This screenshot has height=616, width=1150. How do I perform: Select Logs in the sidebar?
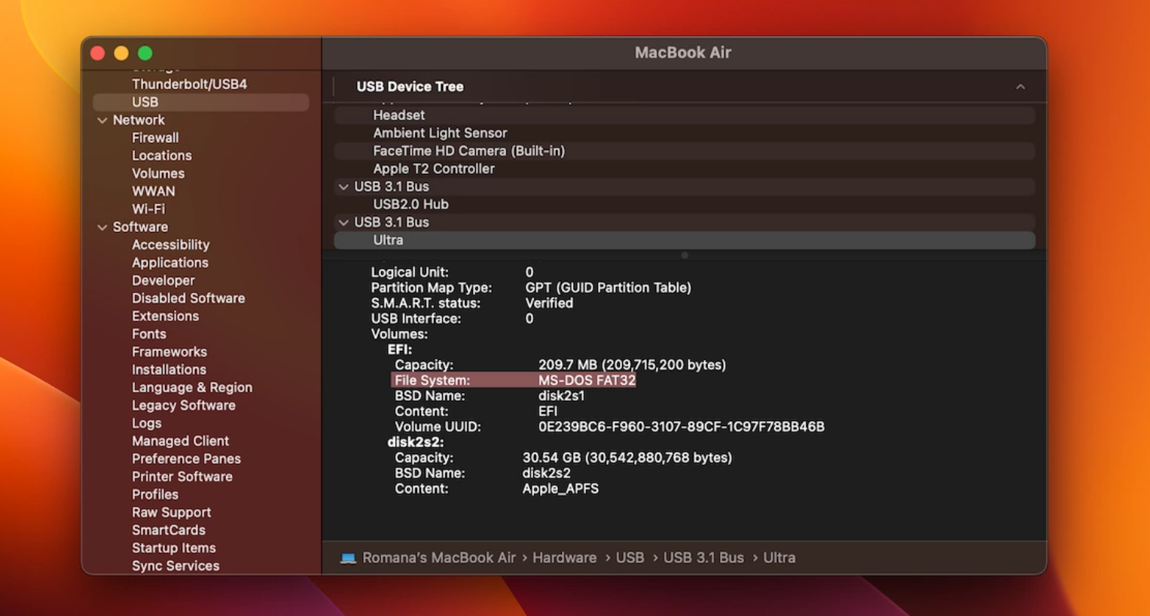[x=147, y=423]
